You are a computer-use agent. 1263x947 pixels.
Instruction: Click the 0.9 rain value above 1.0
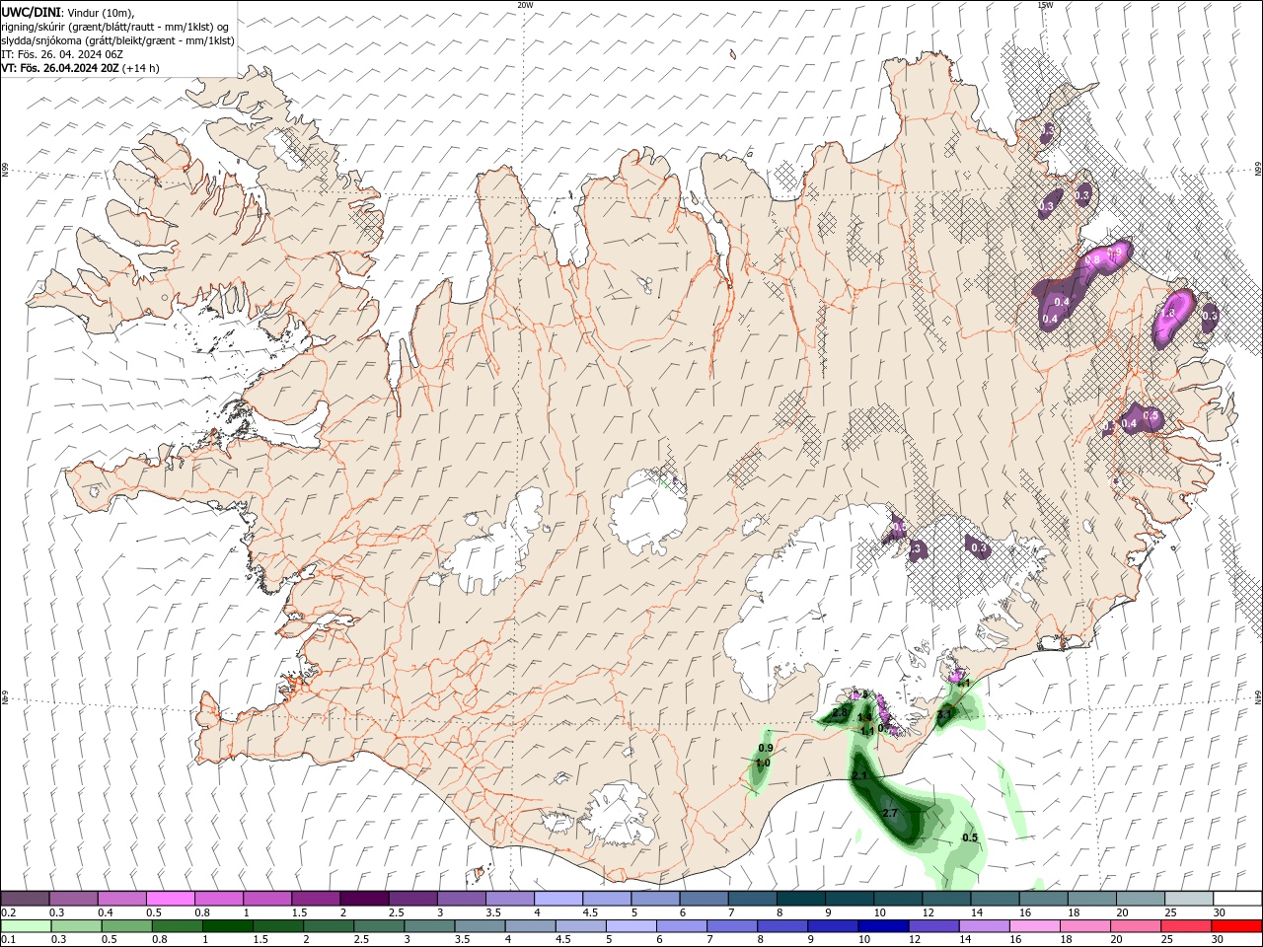pyautogui.click(x=765, y=749)
